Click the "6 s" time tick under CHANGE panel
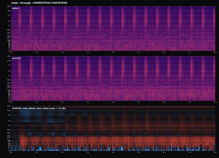This screenshot has width=219, height=158. 164,152
